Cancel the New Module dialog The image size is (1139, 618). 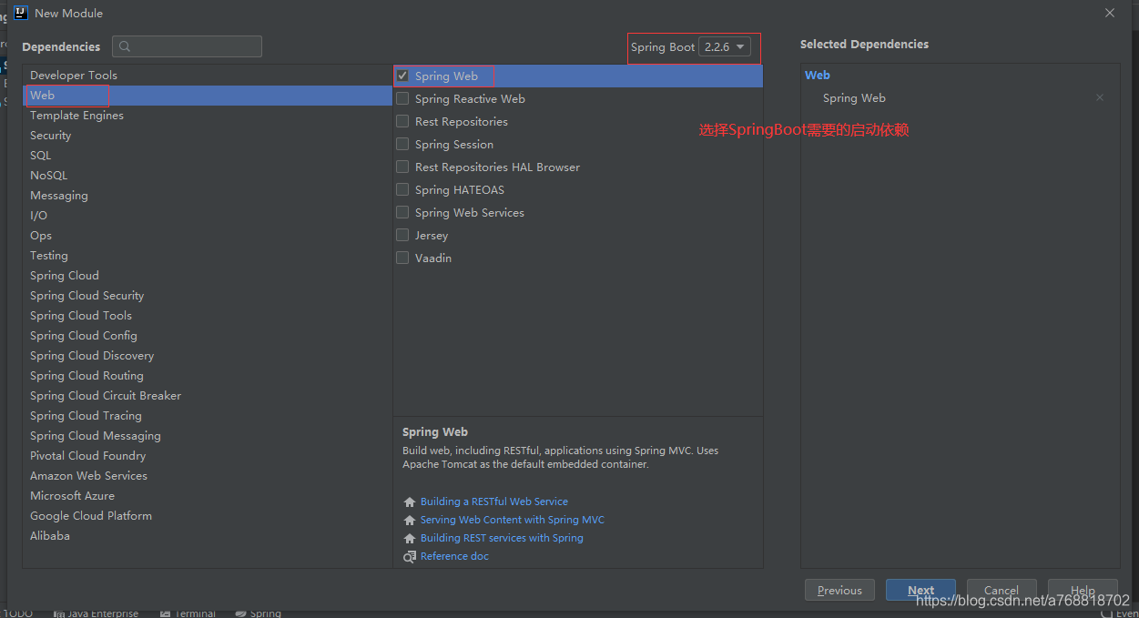pos(1002,590)
